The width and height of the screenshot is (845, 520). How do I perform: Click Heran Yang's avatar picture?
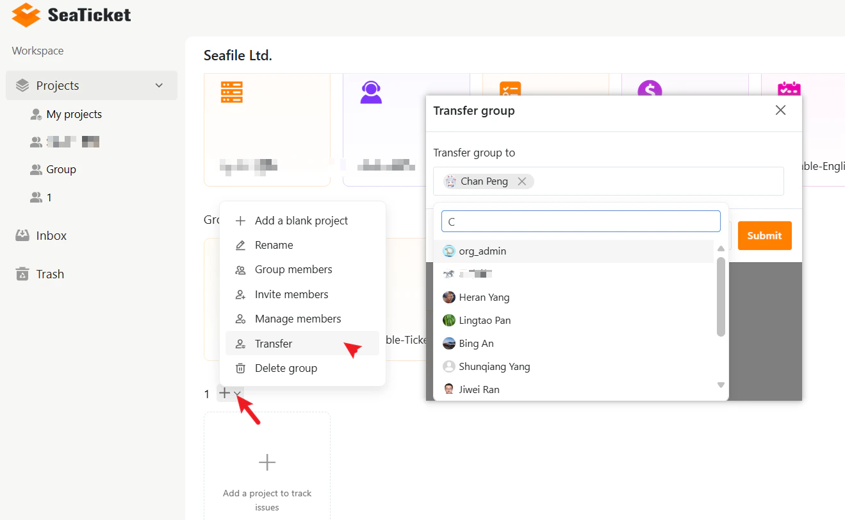coord(449,298)
